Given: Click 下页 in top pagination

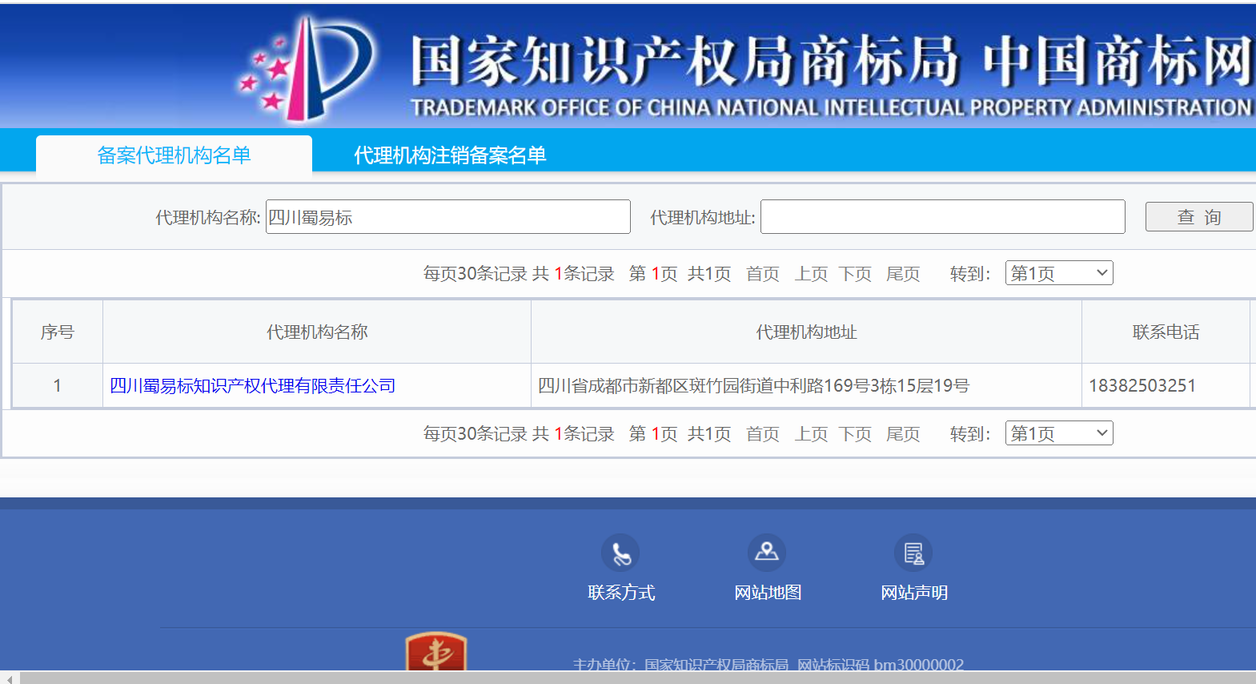Looking at the screenshot, I should [855, 274].
